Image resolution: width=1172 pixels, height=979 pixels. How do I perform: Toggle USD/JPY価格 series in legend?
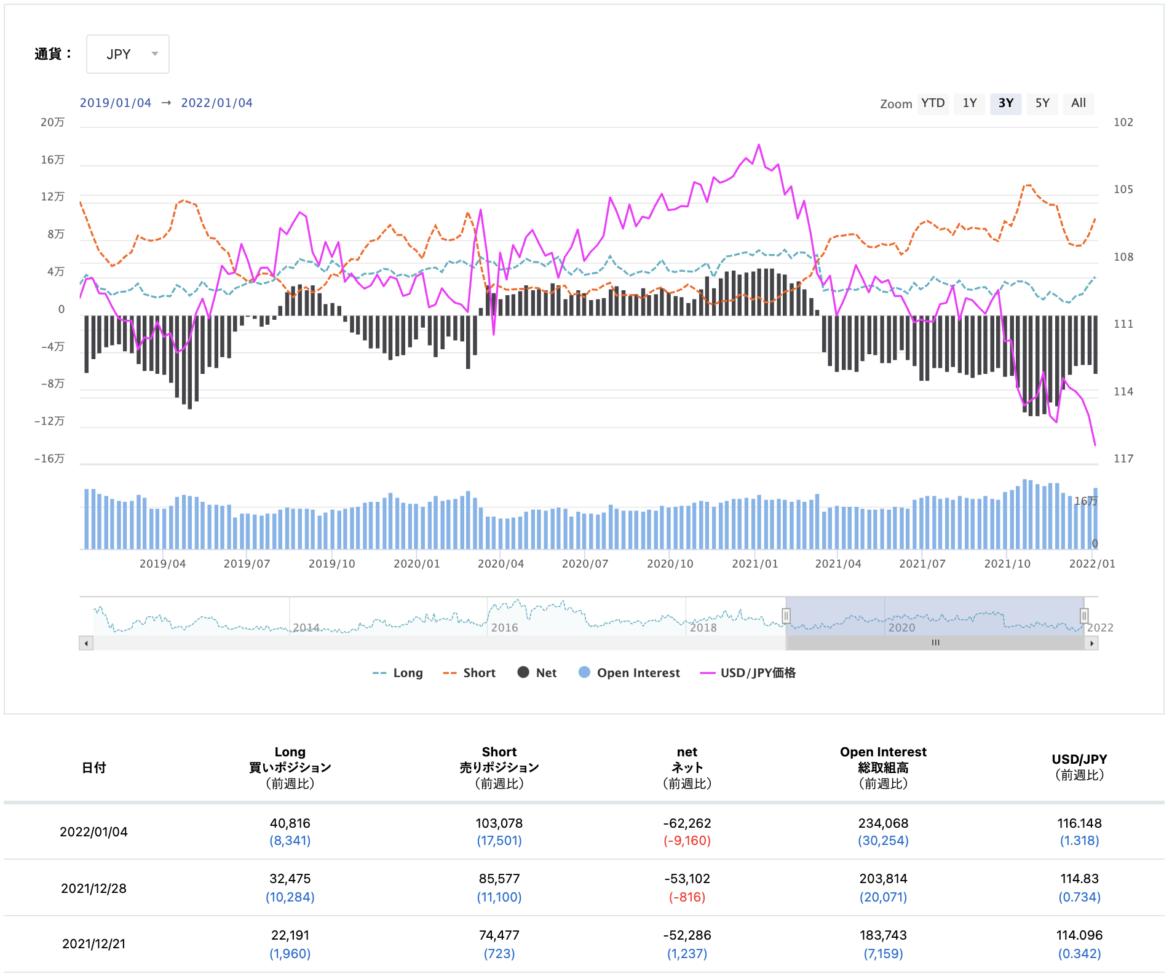(748, 673)
